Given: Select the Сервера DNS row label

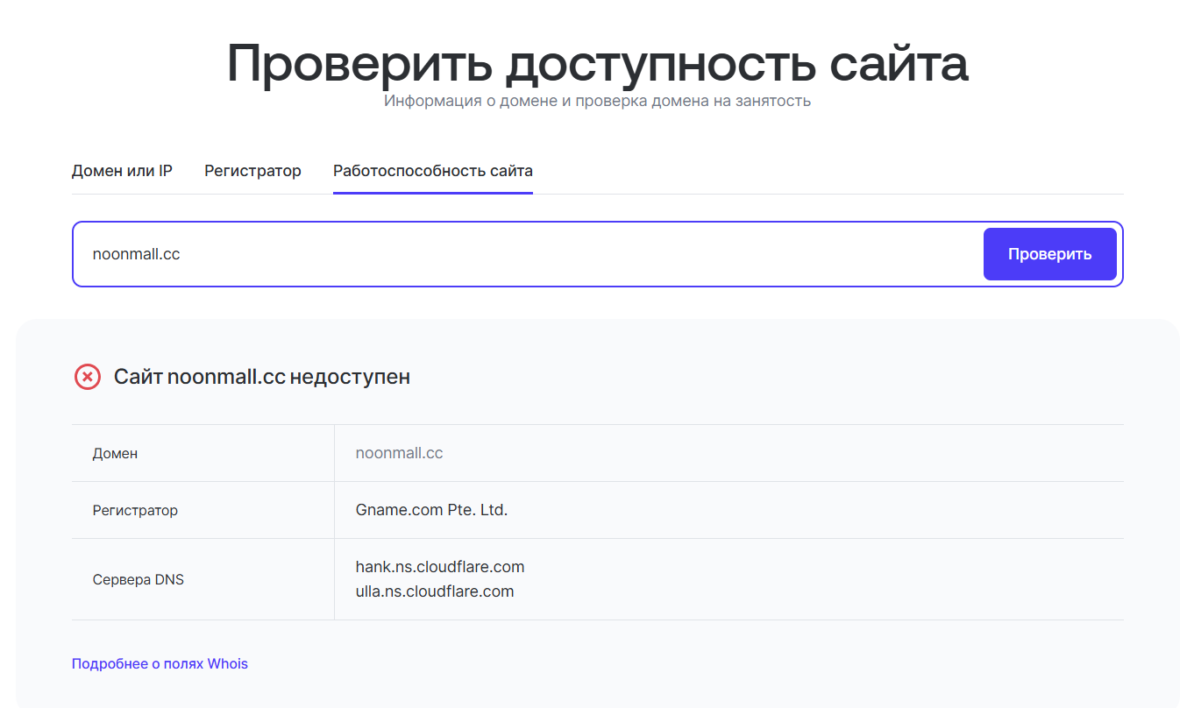Looking at the screenshot, I should 139,580.
